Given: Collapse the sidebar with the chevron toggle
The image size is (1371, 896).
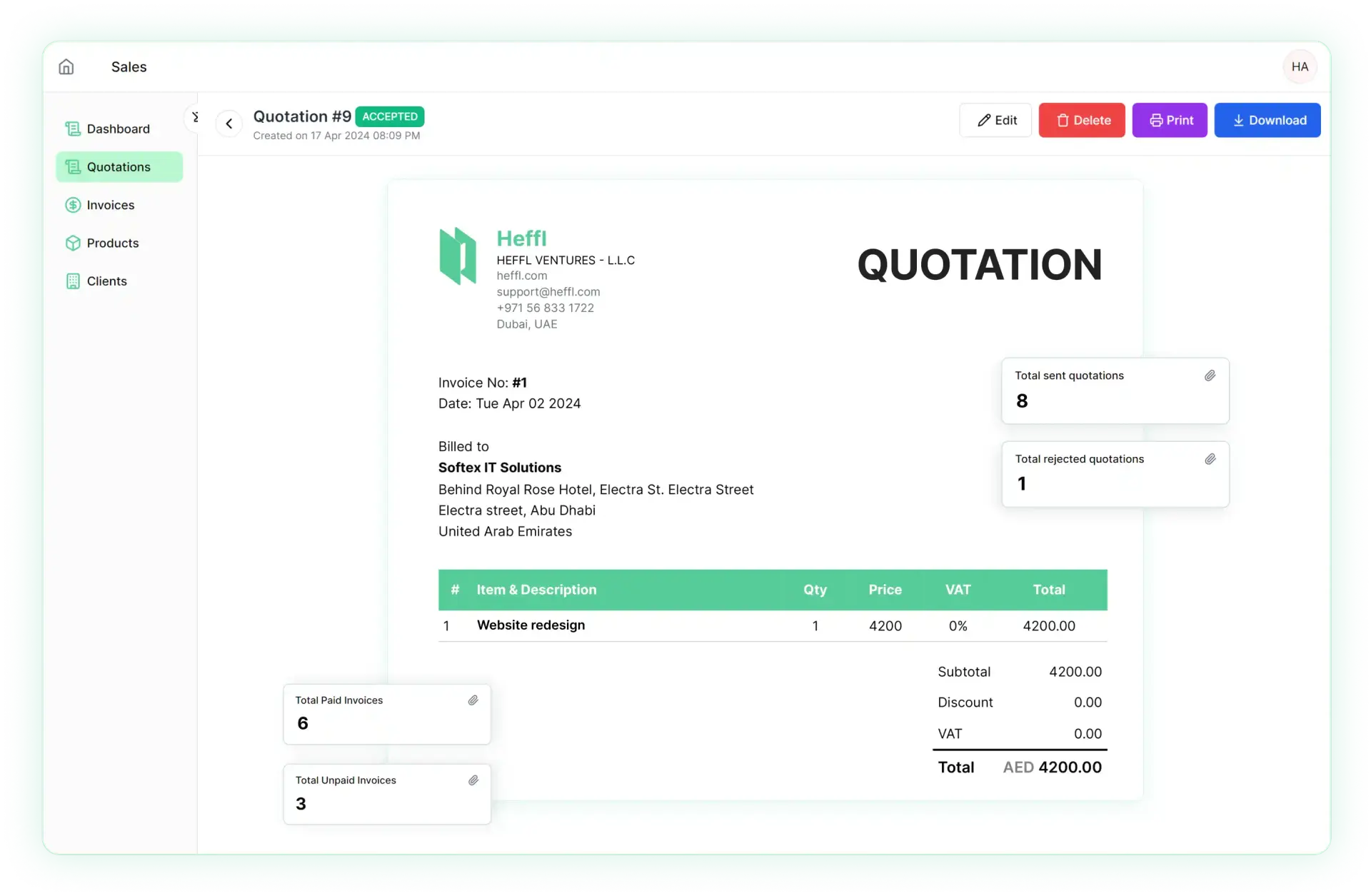Looking at the screenshot, I should coord(194,118).
